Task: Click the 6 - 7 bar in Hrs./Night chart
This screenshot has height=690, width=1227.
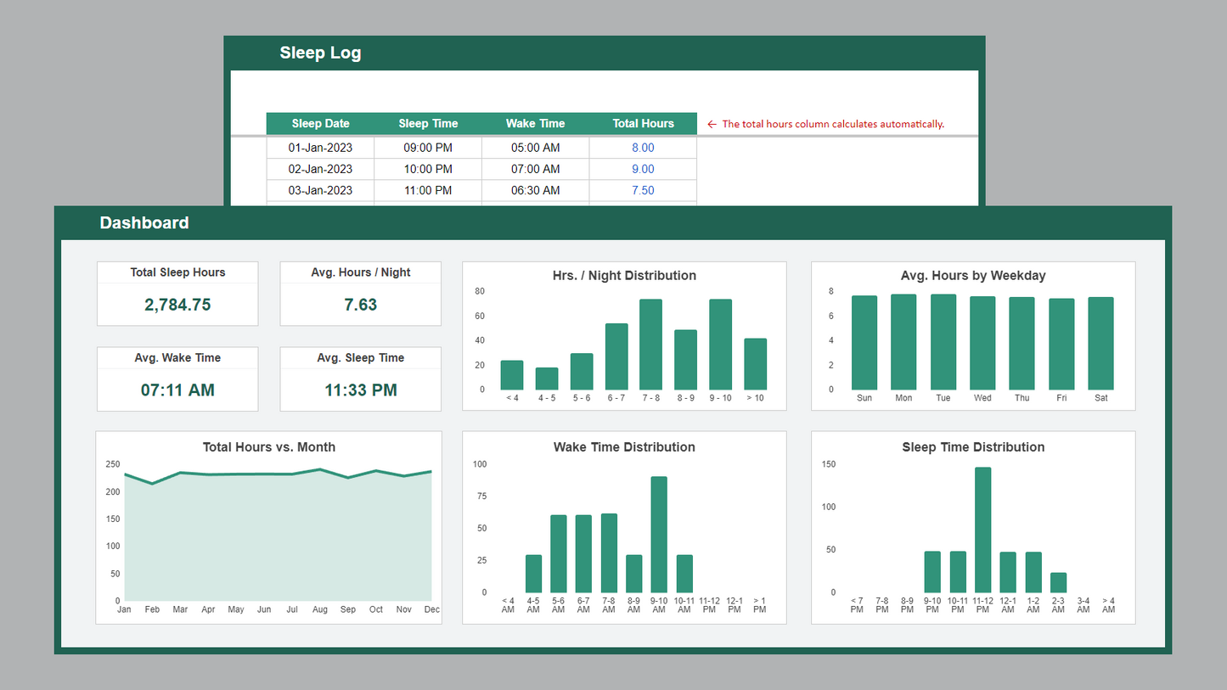Action: (616, 356)
